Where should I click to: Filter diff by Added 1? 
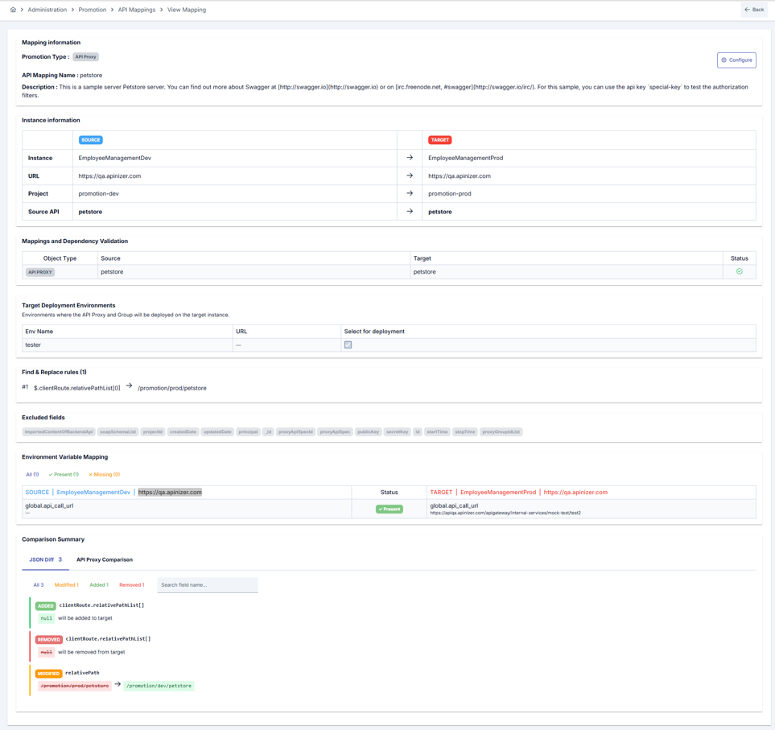point(99,585)
